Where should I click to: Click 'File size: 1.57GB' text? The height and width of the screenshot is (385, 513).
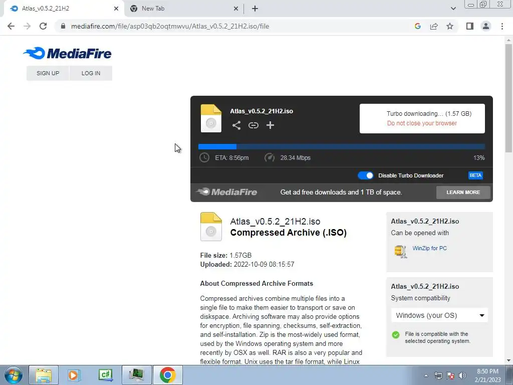tap(226, 255)
